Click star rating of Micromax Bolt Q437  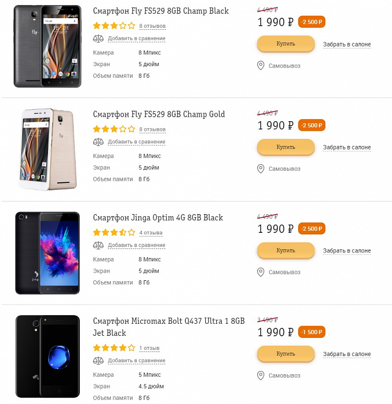(x=114, y=348)
